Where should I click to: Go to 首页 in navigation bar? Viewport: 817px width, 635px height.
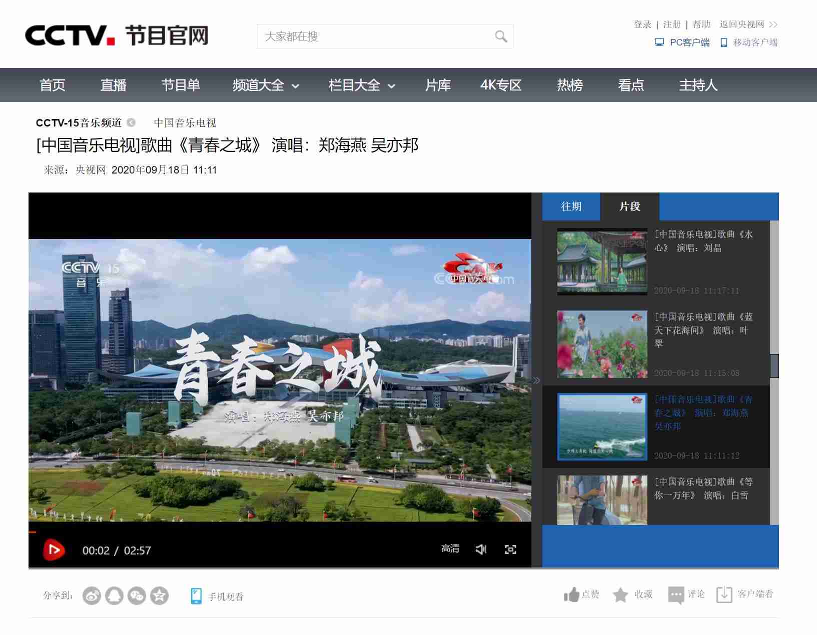tap(53, 85)
